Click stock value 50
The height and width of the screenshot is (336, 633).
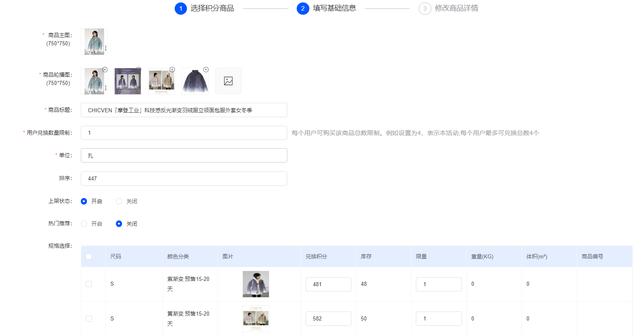point(364,318)
